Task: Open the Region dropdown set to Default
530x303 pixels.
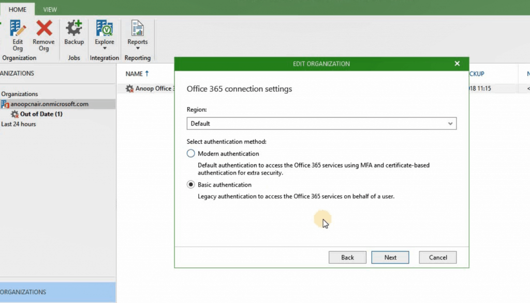Action: (321, 124)
